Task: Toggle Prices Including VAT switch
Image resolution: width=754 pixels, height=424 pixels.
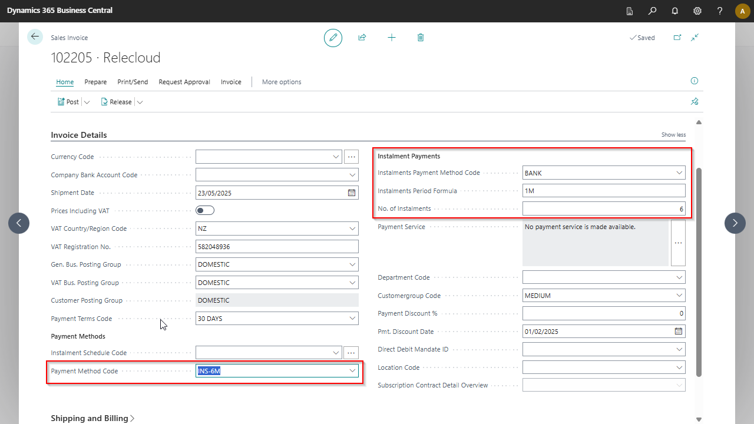Action: click(x=205, y=210)
